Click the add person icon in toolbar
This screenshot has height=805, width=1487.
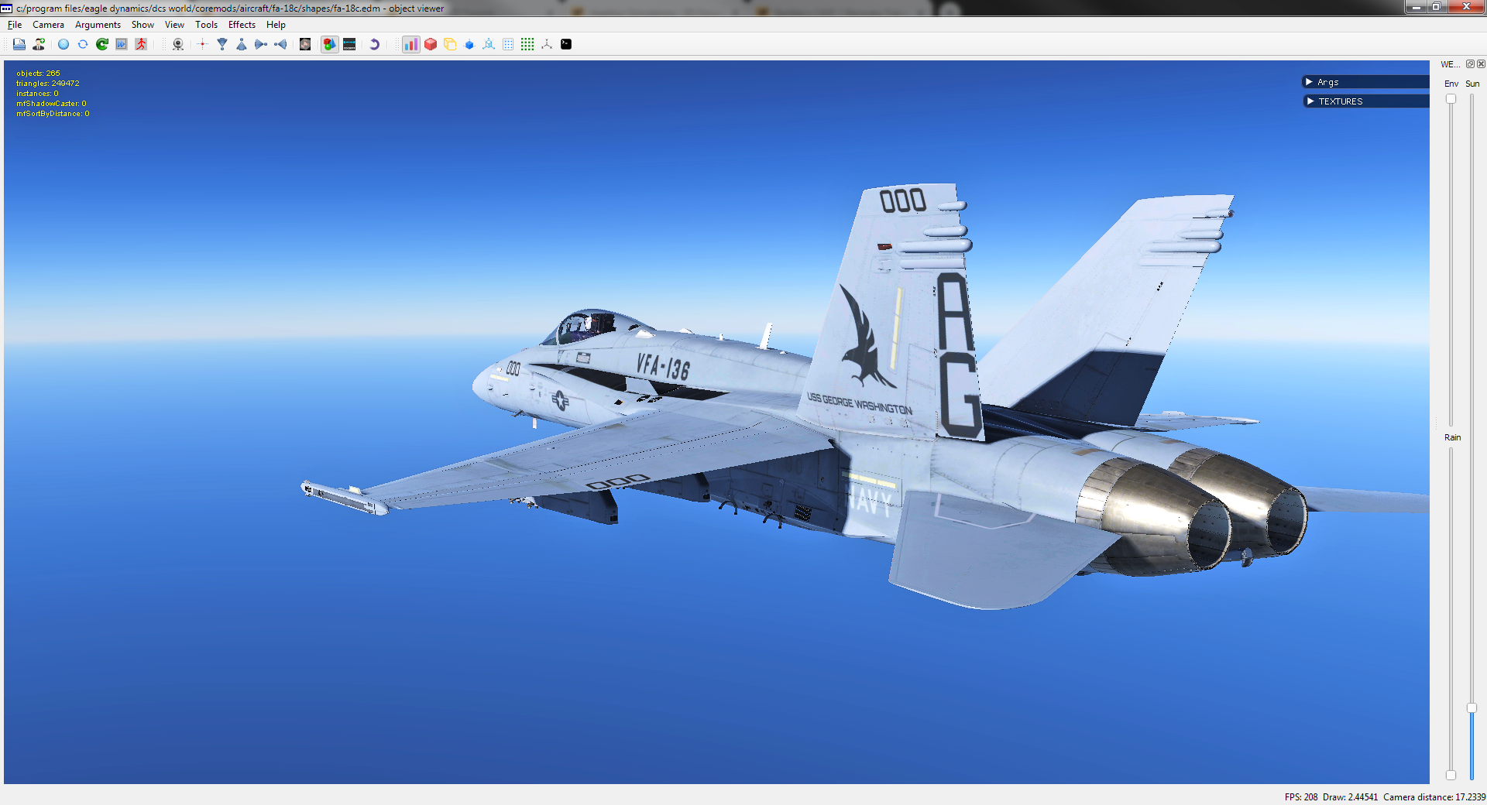[x=39, y=44]
